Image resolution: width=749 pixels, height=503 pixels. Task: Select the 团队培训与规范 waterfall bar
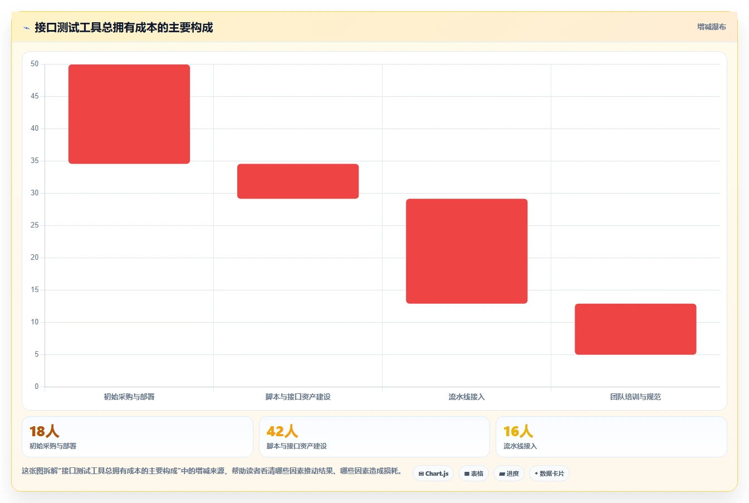tap(635, 329)
